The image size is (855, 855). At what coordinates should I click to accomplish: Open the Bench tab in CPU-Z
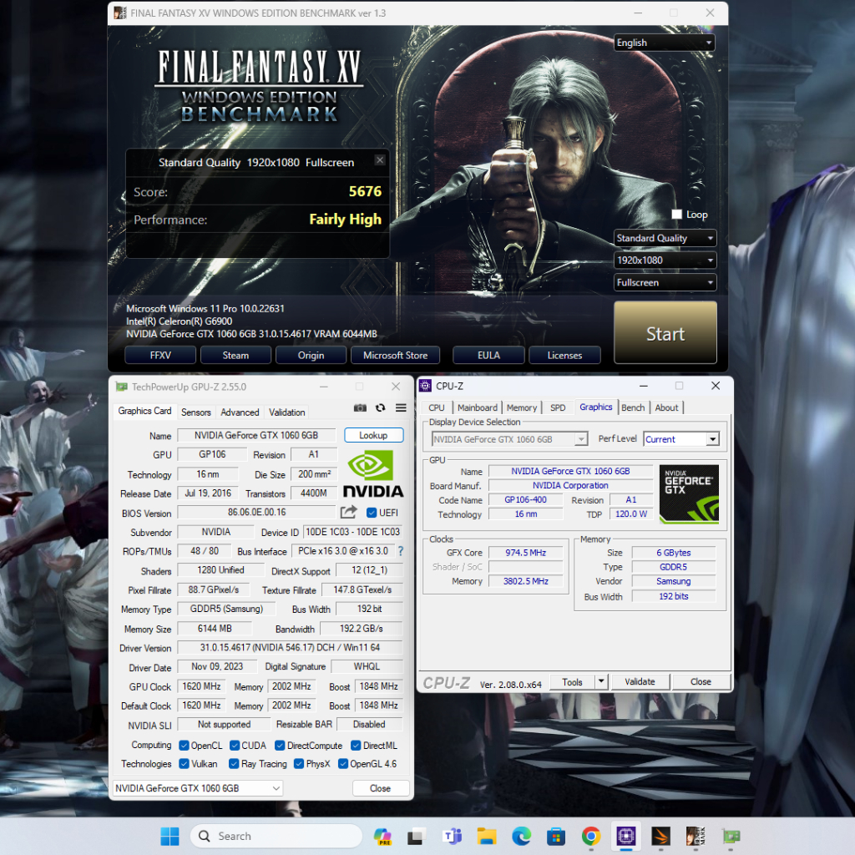coord(633,407)
